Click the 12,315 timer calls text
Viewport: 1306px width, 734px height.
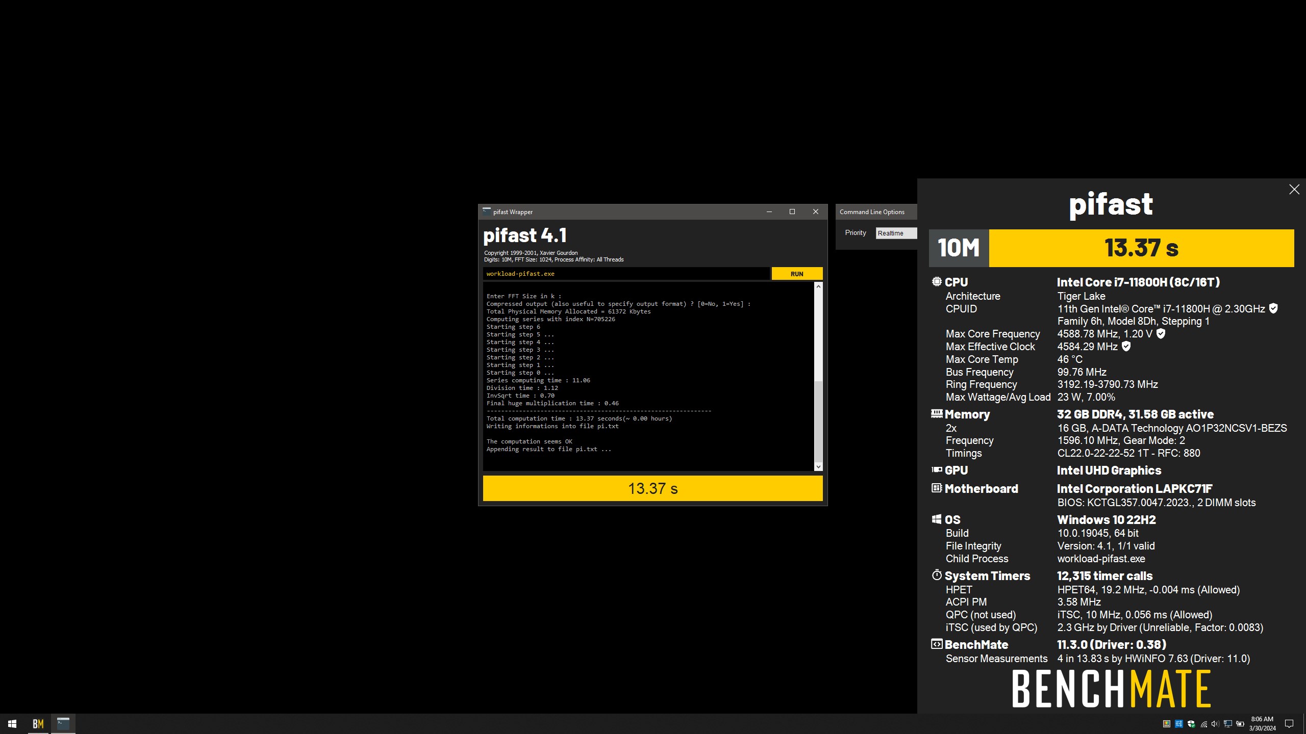click(1104, 575)
